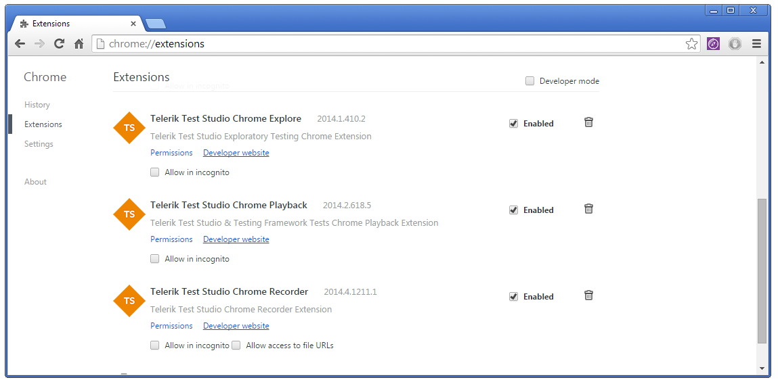Select the Extensions browser tab
Viewport: 778px width, 382px height.
[79, 23]
